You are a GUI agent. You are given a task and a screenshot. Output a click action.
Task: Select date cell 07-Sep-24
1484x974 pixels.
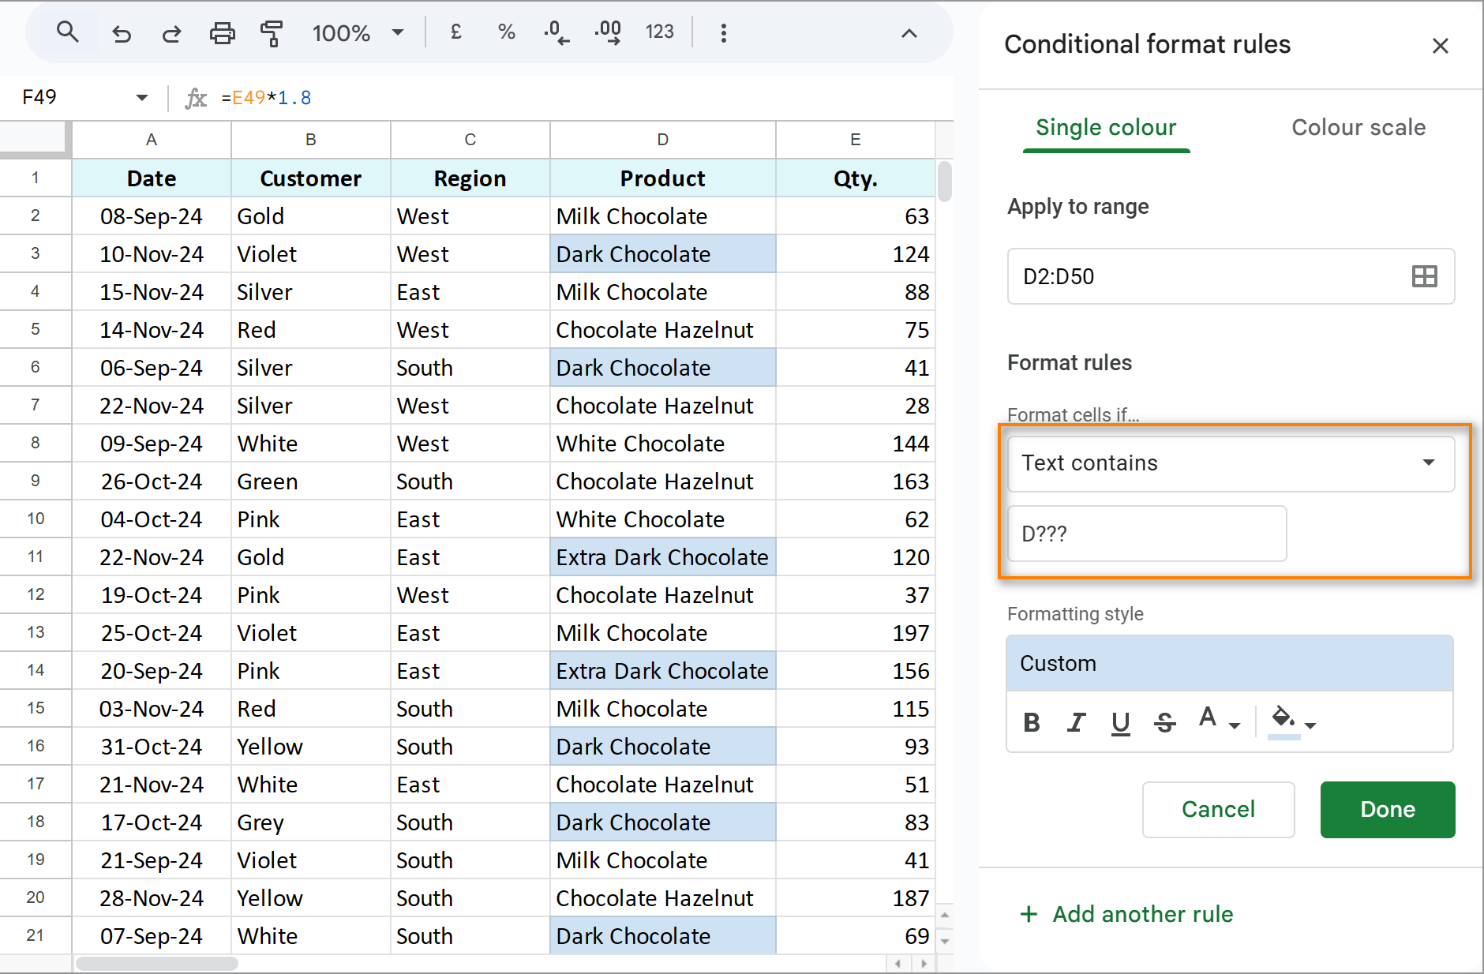[152, 936]
